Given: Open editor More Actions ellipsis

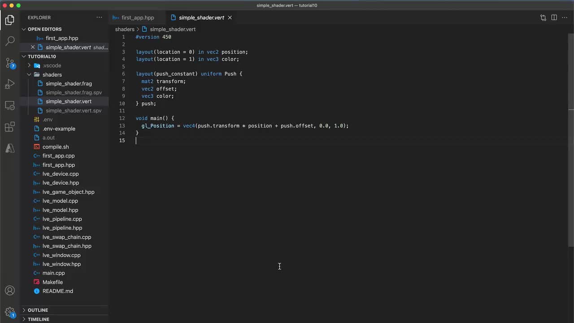Looking at the screenshot, I should (565, 17).
